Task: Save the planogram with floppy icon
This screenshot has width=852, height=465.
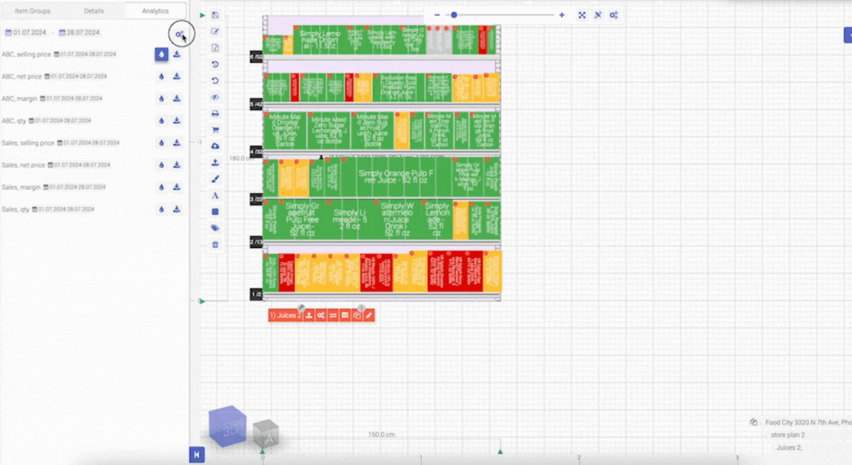Action: [215, 15]
